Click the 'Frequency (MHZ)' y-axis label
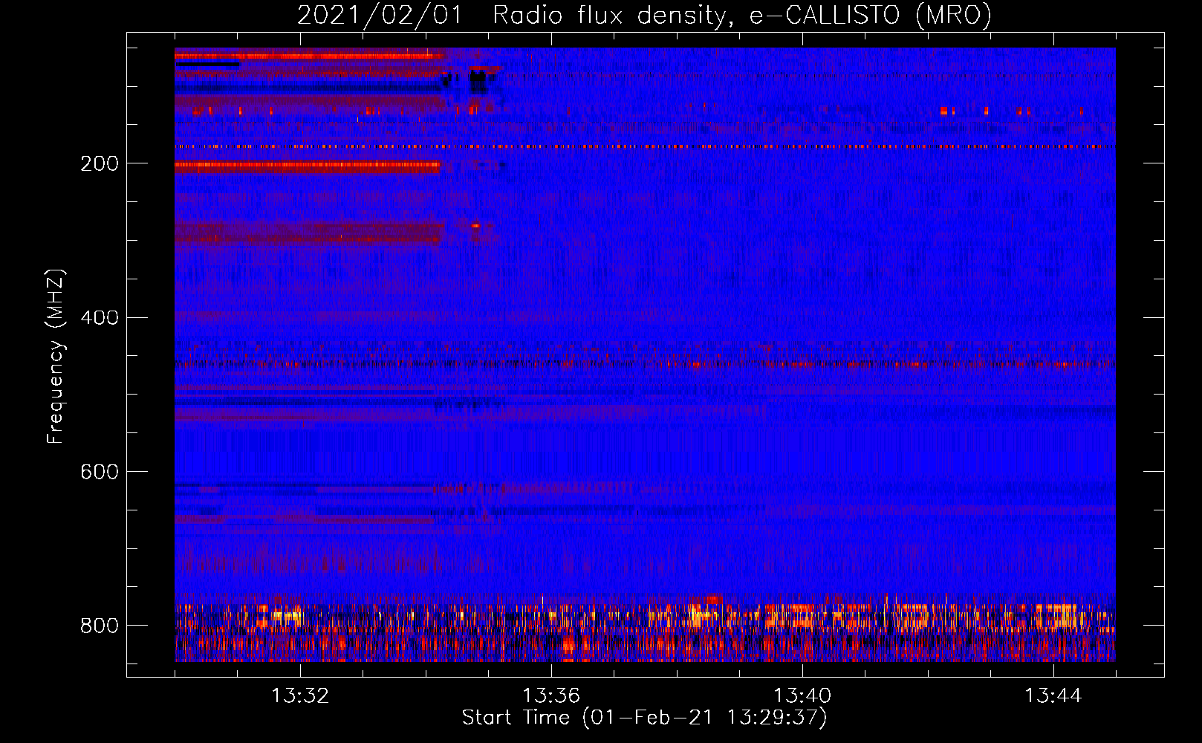Image resolution: width=1202 pixels, height=743 pixels. coord(56,357)
